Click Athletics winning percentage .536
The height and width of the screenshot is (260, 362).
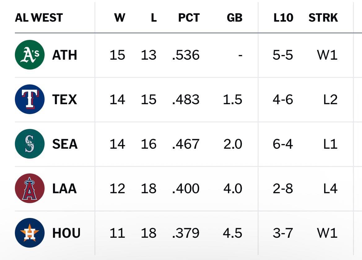click(x=186, y=55)
